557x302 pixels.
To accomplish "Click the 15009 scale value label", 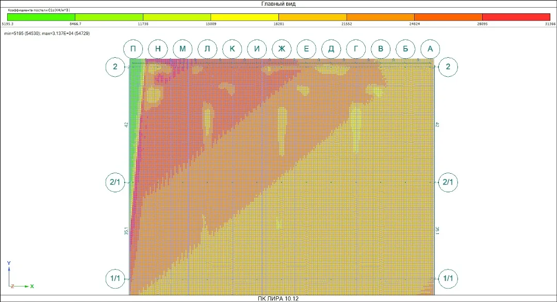I will click(211, 24).
